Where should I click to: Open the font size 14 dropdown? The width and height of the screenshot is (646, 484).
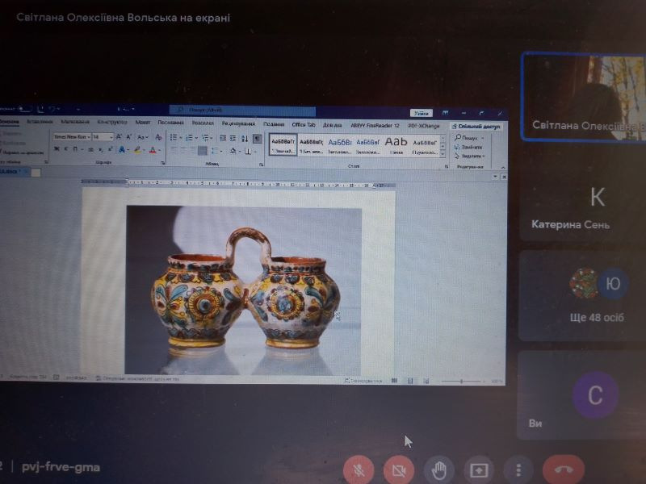click(111, 136)
